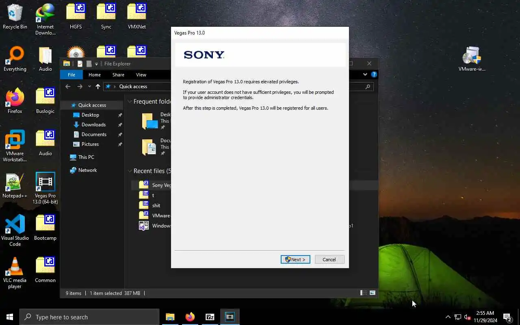Open Vegas Pro 13.0 (64-bit) desktop shortcut

(45, 188)
